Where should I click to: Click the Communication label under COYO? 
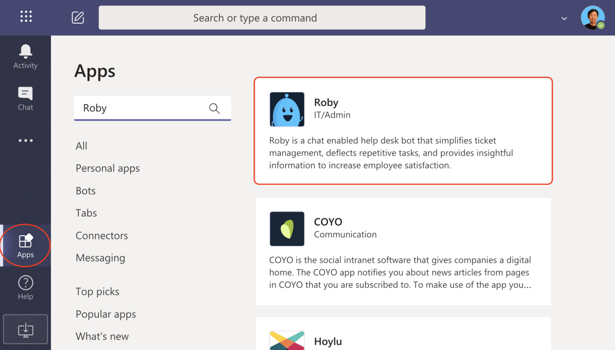345,235
